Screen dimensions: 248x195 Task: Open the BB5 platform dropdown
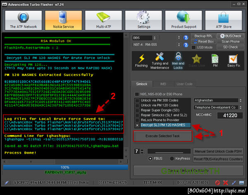[x=145, y=38]
